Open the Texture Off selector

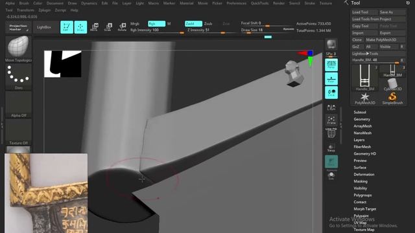18,132
